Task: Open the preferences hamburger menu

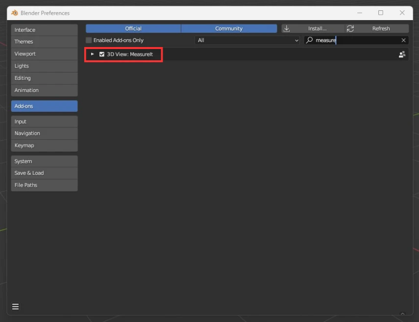Action: pyautogui.click(x=16, y=306)
